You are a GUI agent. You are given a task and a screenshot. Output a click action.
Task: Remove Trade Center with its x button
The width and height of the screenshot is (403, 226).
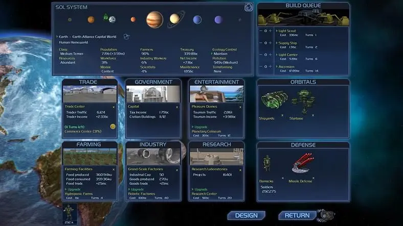114,107
